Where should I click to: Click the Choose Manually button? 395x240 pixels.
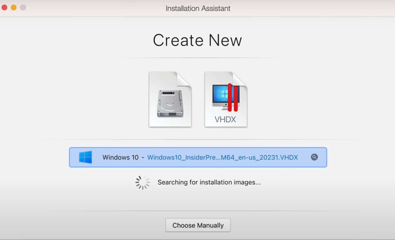198,225
